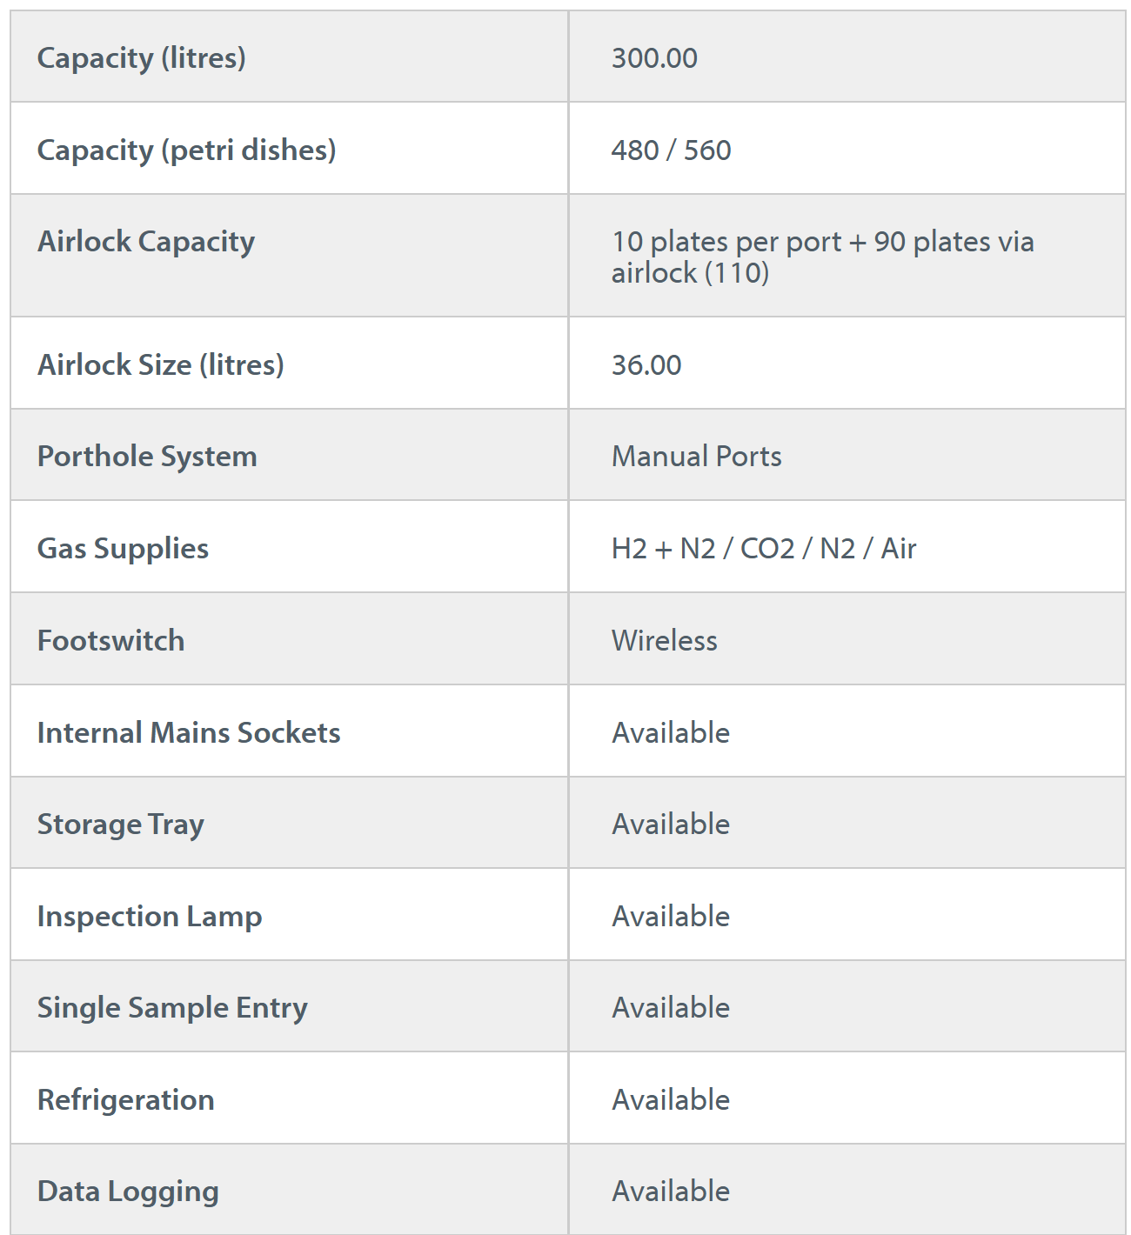Click the Single Sample Entry label
Viewport: 1131px width, 1235px height.
[172, 1008]
